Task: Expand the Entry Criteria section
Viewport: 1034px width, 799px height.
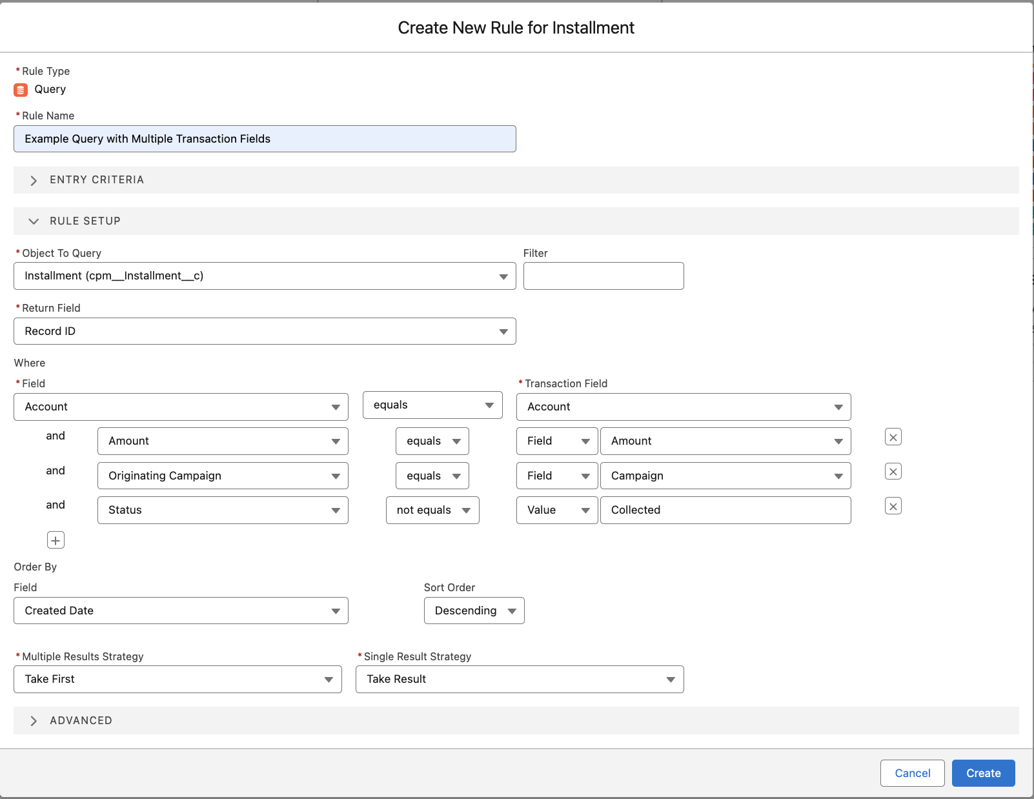Action: (x=34, y=180)
